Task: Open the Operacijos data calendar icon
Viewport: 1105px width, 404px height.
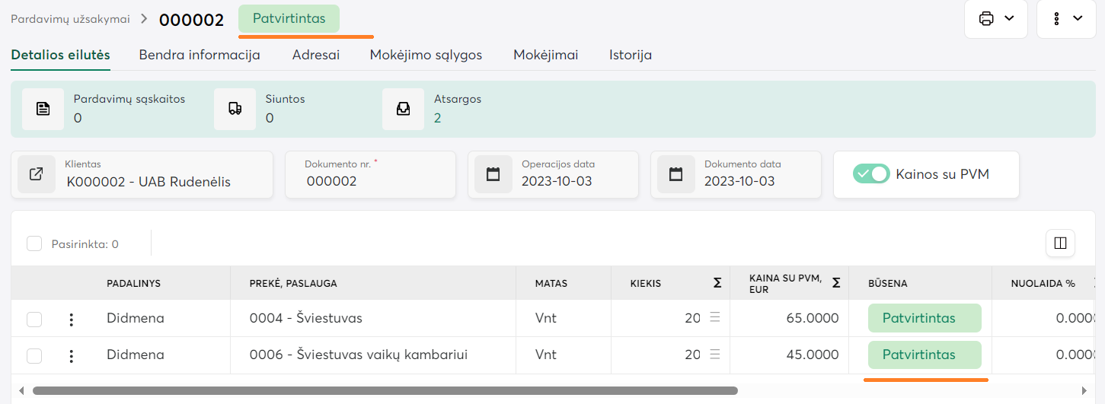Action: pyautogui.click(x=493, y=174)
